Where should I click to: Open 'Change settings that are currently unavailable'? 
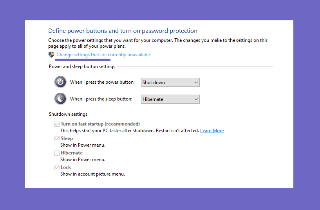(x=104, y=55)
